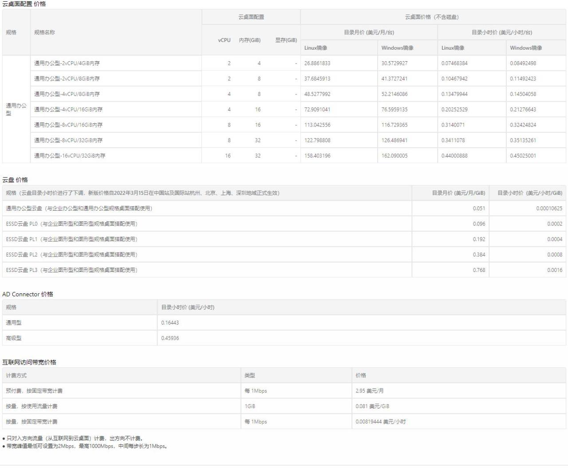568x468 pixels.
Task: Select the AD Connector price 0.45936
Action: pyautogui.click(x=170, y=338)
